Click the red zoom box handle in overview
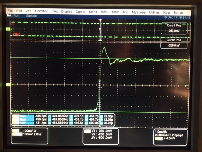This screenshot has height=152, width=202. click(x=16, y=35)
